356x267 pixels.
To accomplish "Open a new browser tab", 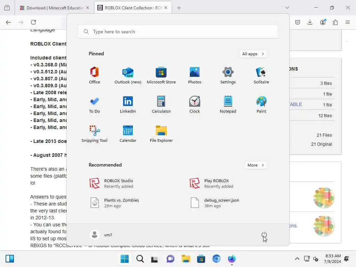I will tap(179, 8).
